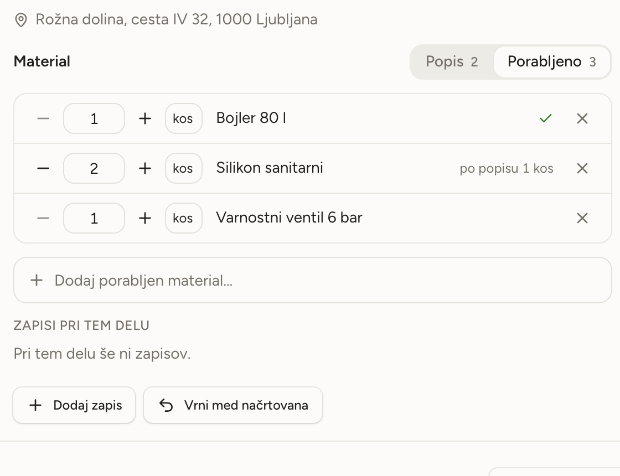
Task: Click the 'po popisu 1 kos' note
Action: 506,168
